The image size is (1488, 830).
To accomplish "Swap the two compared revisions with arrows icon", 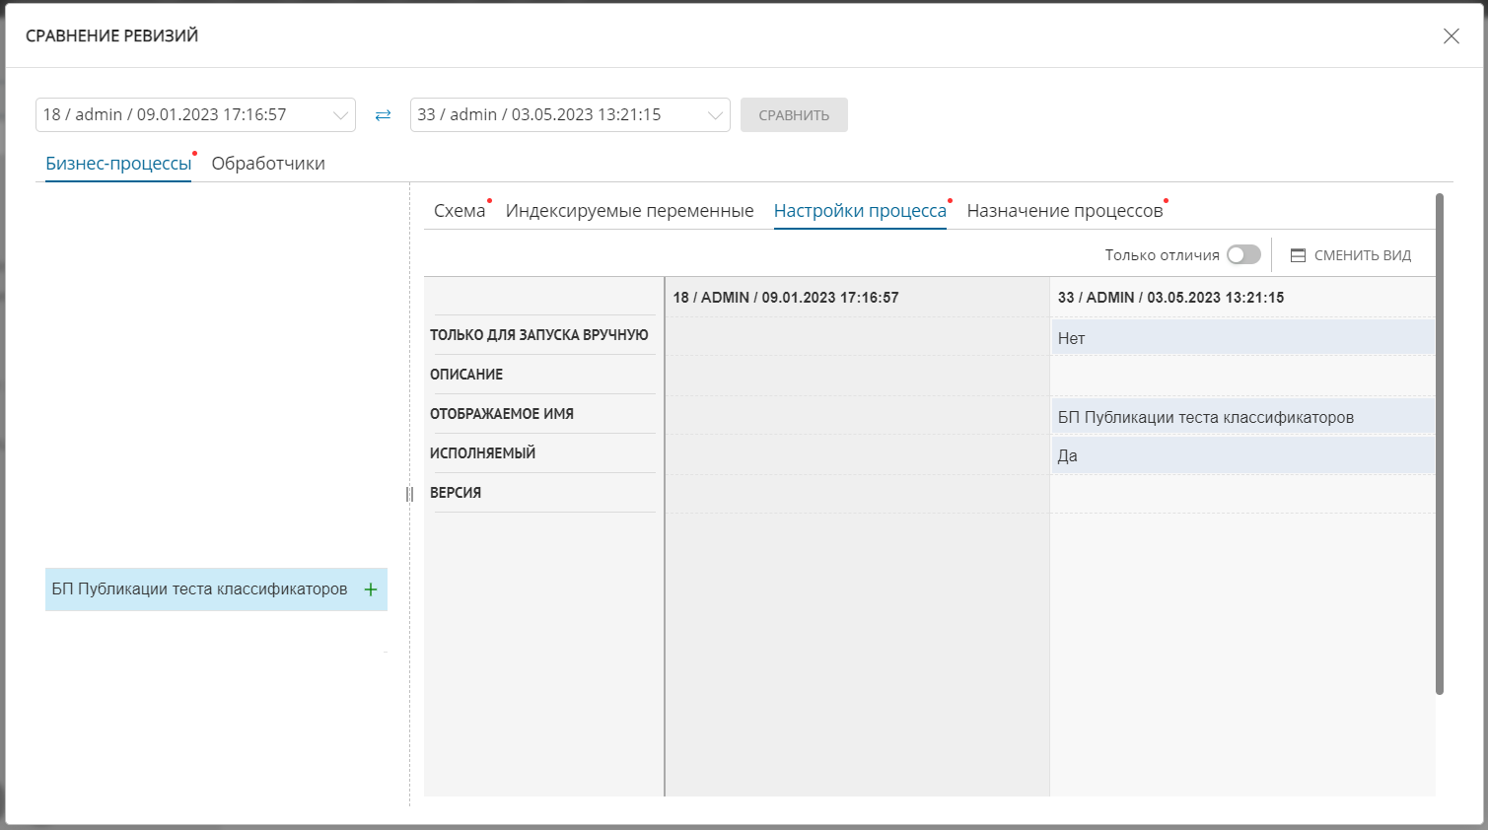I will [x=383, y=115].
